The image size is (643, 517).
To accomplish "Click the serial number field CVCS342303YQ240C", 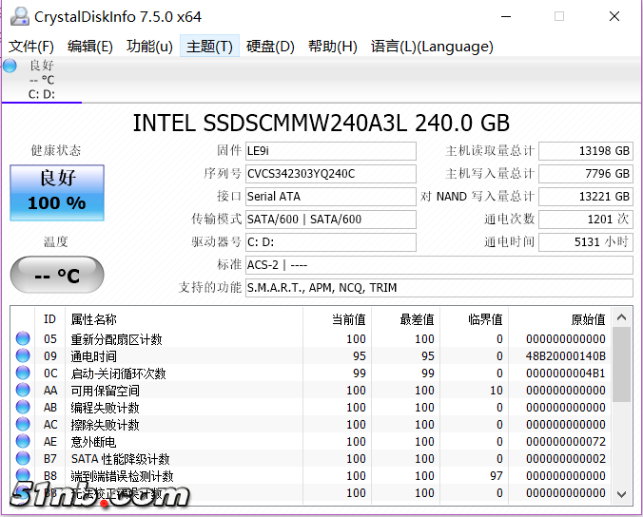I will click(329, 174).
